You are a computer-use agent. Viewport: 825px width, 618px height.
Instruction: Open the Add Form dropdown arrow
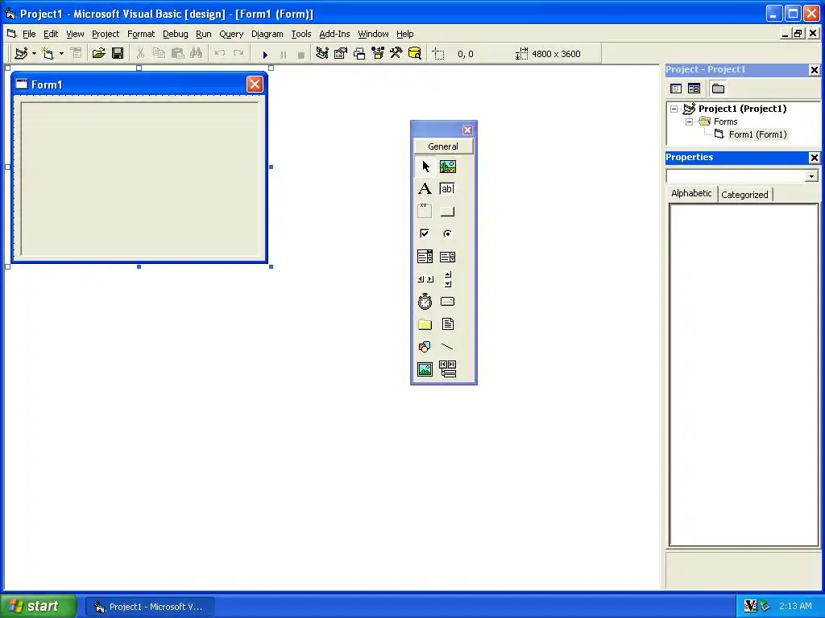61,53
